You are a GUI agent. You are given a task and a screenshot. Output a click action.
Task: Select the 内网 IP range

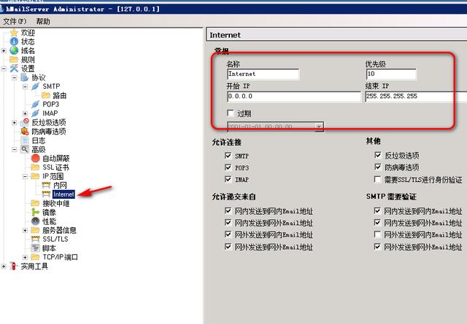[x=60, y=185]
